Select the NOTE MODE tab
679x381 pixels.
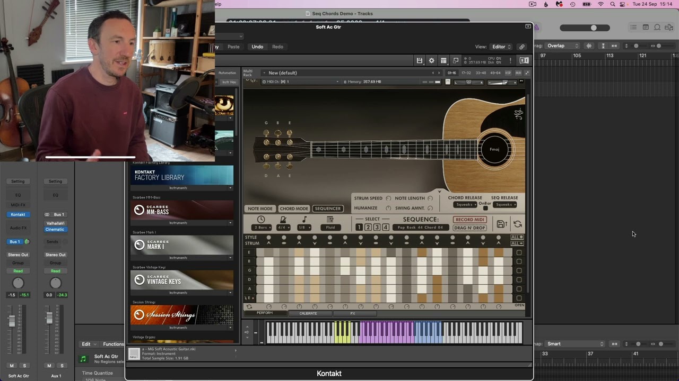[x=260, y=208]
